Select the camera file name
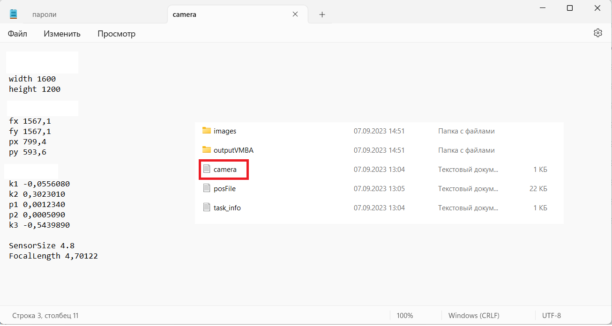This screenshot has height=326, width=612. click(x=225, y=170)
